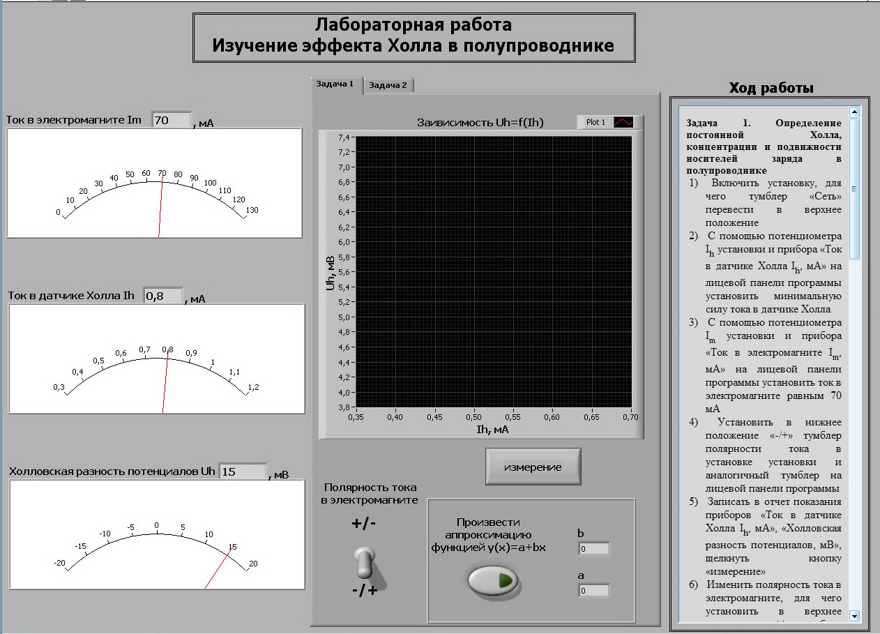The height and width of the screenshot is (634, 880).
Task: Click the +/- polarity label
Action: coord(365,524)
